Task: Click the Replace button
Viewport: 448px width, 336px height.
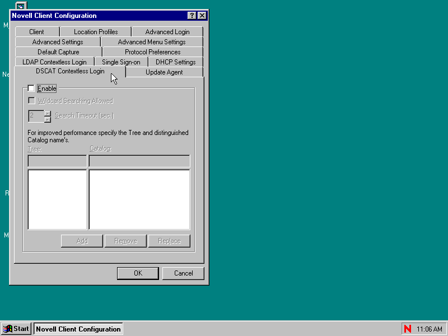Action: point(169,241)
